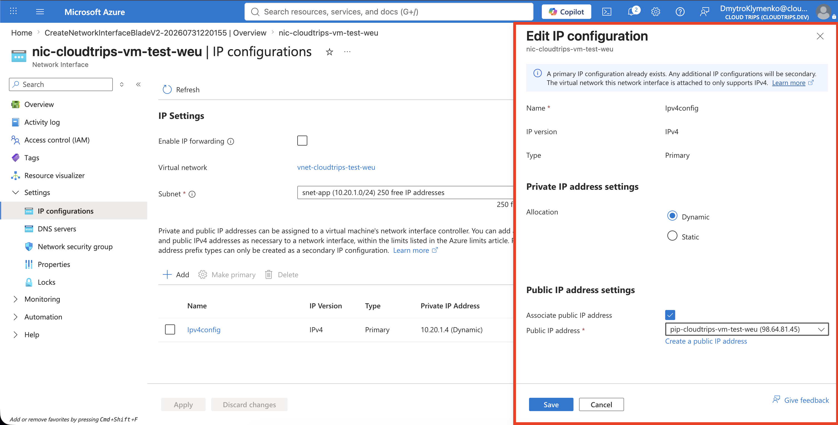
Task: Open portal settings gear icon
Action: tap(655, 12)
